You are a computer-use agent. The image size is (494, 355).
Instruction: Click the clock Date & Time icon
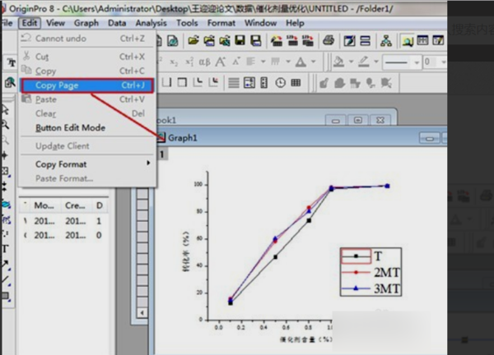280,83
